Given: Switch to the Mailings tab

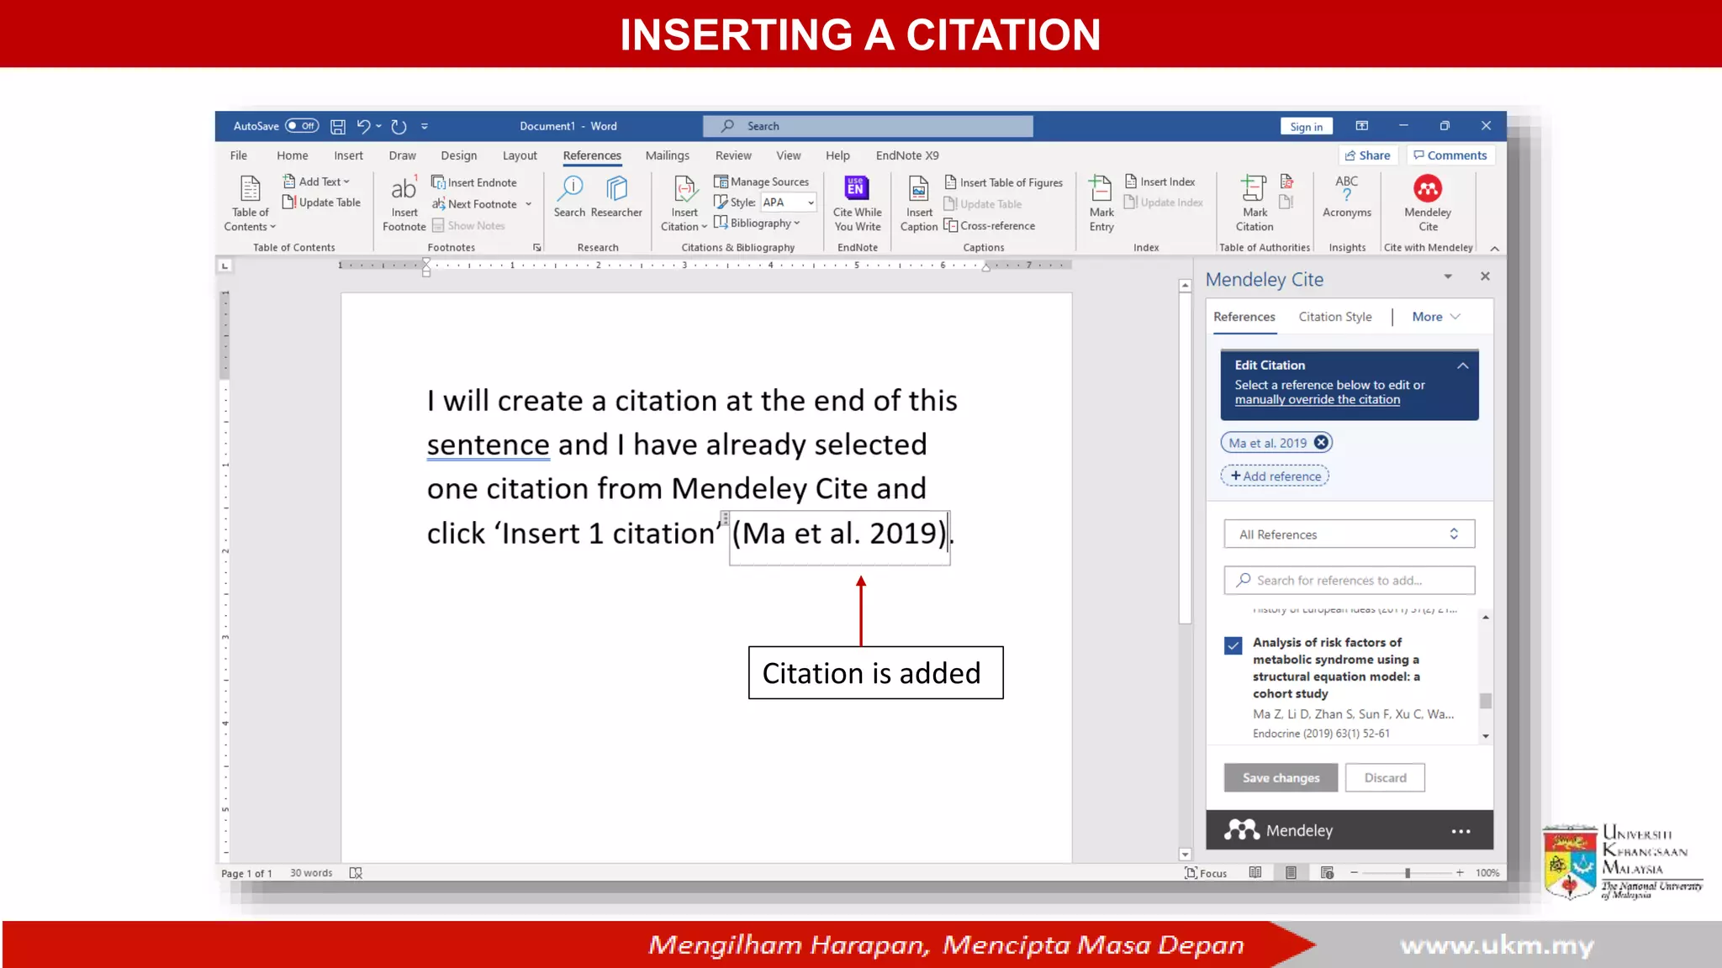Looking at the screenshot, I should point(668,155).
